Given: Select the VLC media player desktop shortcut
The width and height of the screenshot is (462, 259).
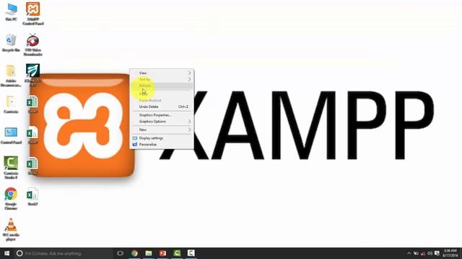Looking at the screenshot, I should (11, 230).
